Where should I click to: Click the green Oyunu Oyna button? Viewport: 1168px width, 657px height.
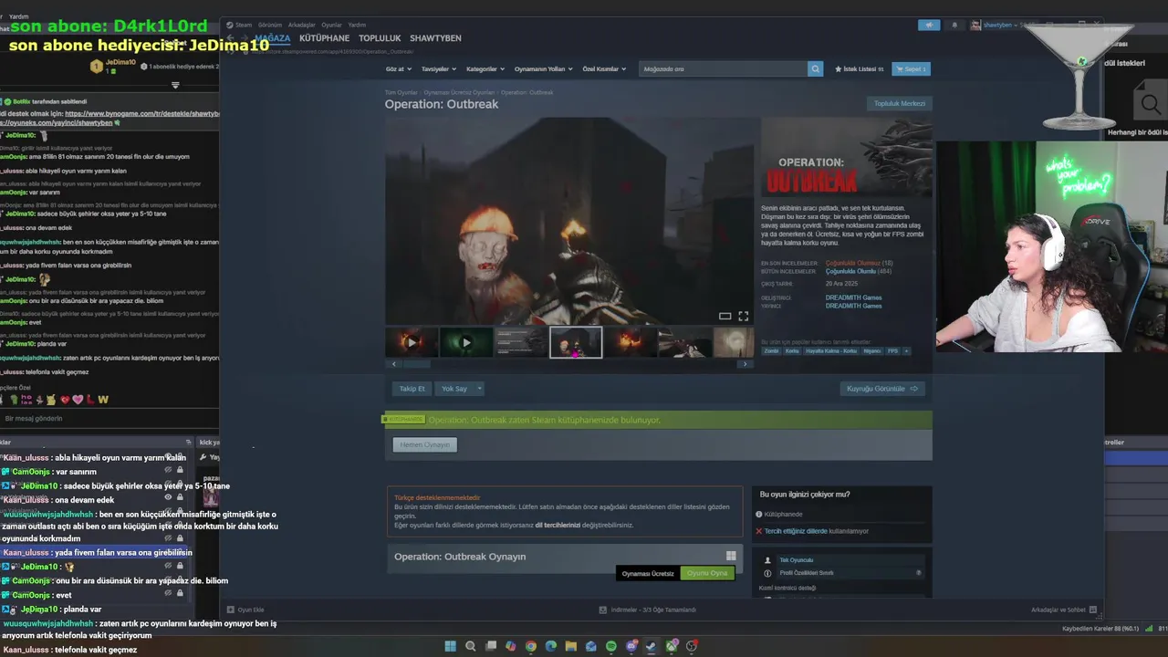pos(707,573)
